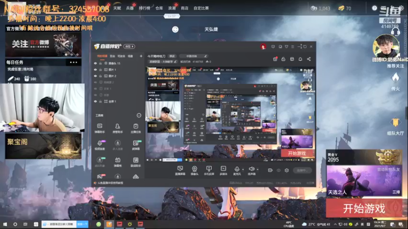Select the first scene tab in streaming app
The height and width of the screenshot is (229, 408).
102,56
